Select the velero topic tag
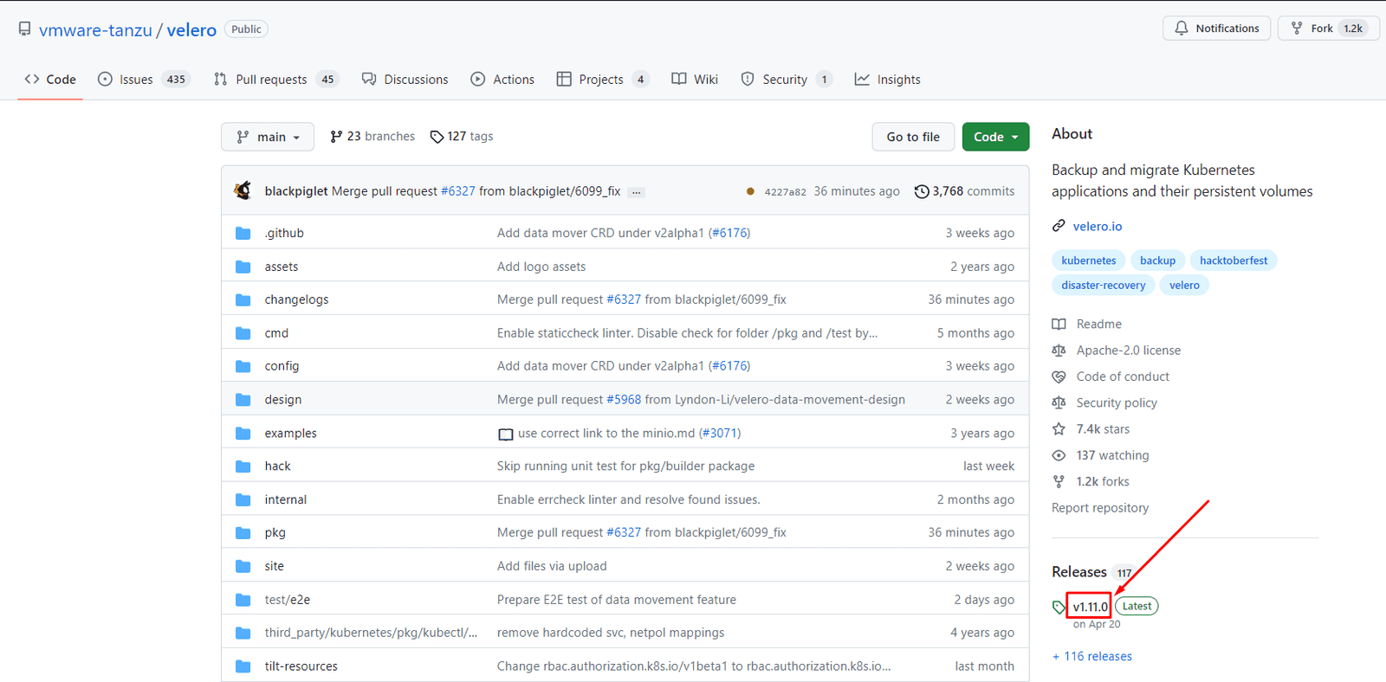The height and width of the screenshot is (682, 1386). [1184, 286]
